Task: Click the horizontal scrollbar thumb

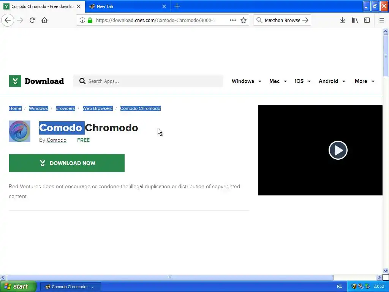Action: click(x=170, y=277)
